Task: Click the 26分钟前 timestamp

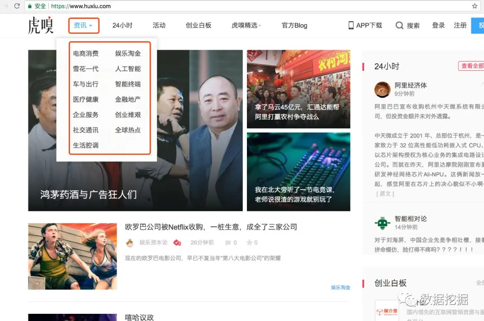Action: (x=202, y=243)
